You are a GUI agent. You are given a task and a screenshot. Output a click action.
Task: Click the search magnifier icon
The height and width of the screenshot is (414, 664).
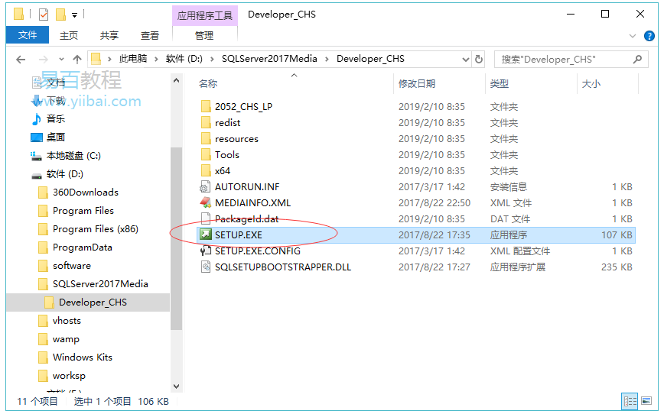[x=637, y=60]
